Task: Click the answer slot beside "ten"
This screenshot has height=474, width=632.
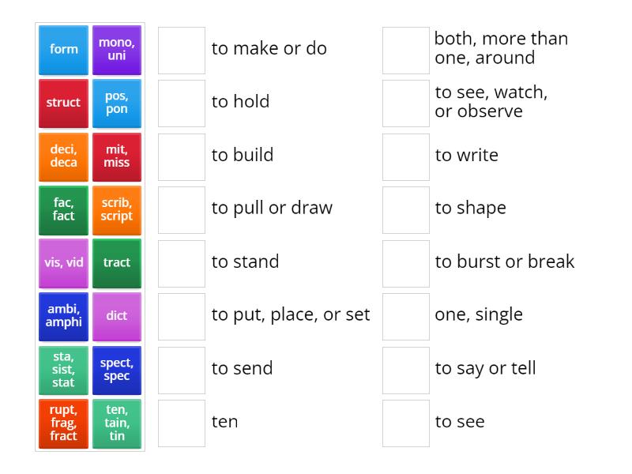Action: point(181,423)
